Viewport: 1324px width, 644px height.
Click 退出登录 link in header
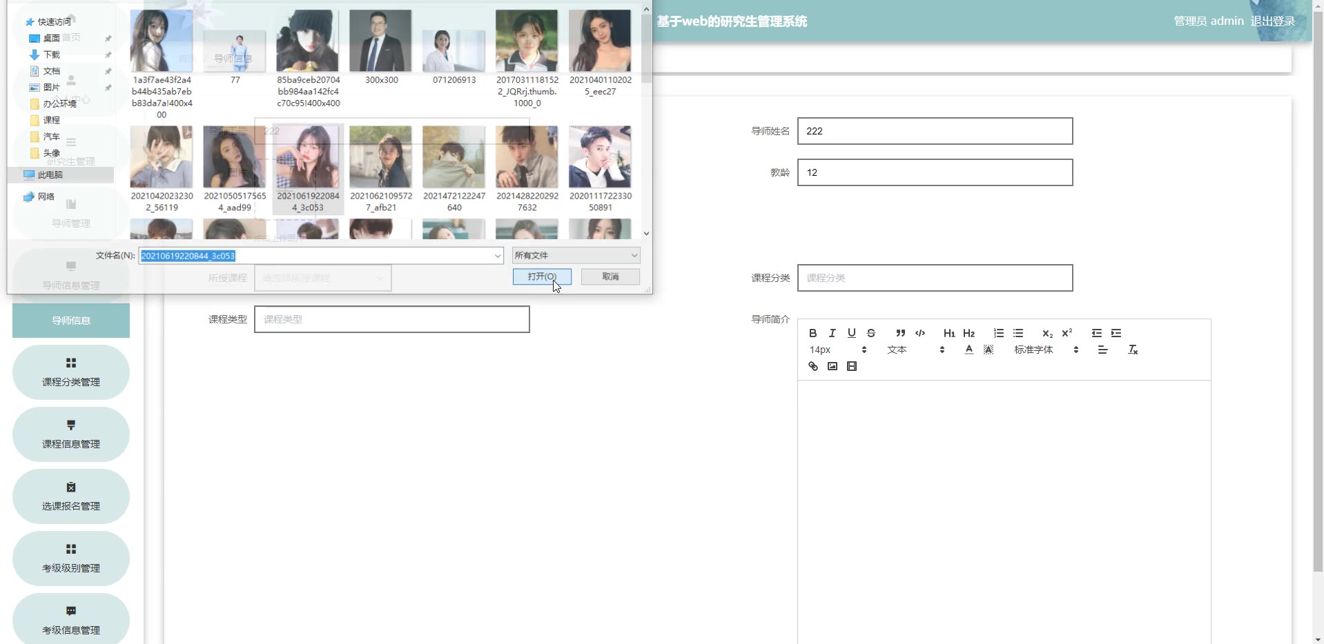pyautogui.click(x=1272, y=21)
